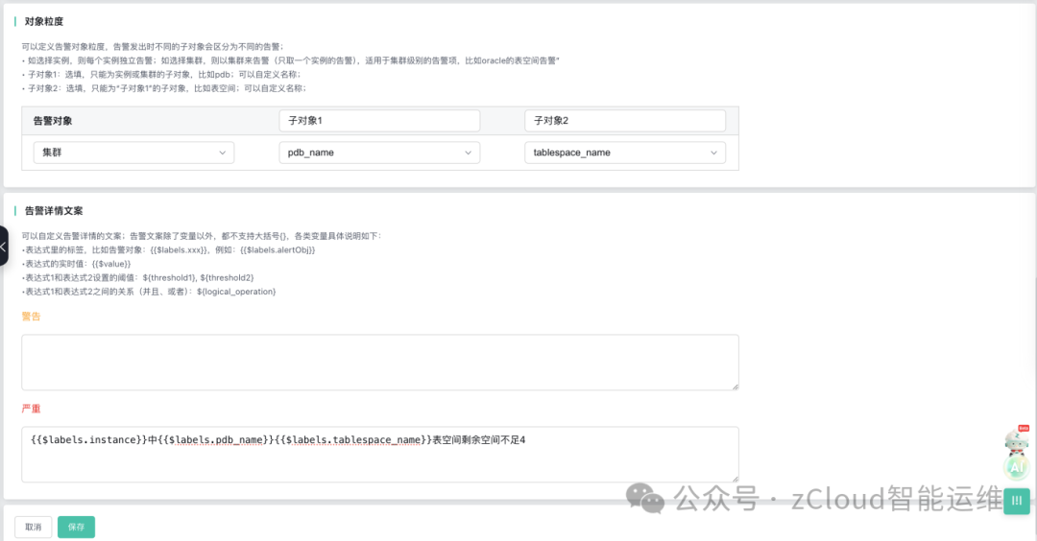The width and height of the screenshot is (1037, 541).
Task: Click the chevron arrow in 集群 selector
Action: tap(223, 153)
